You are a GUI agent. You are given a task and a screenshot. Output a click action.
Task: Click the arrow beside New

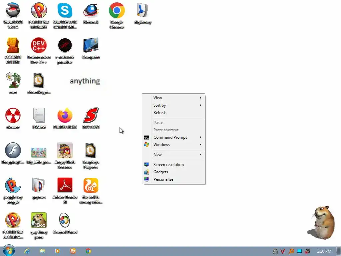pos(200,155)
